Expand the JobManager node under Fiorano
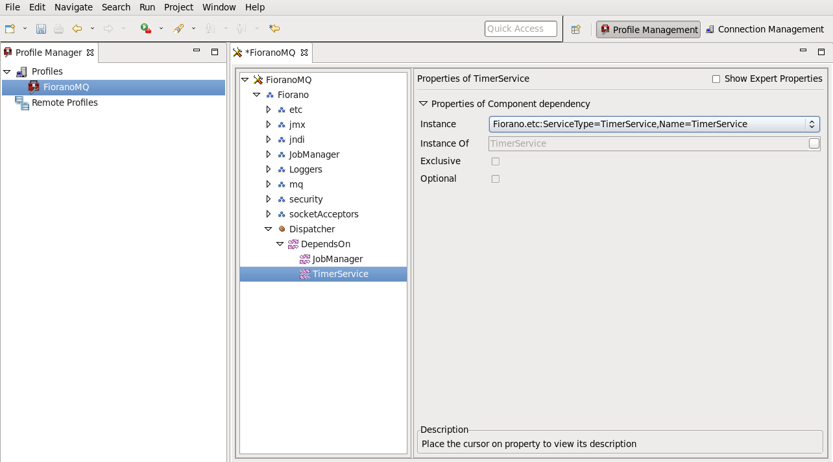Viewport: 833px width, 462px height. tap(269, 154)
